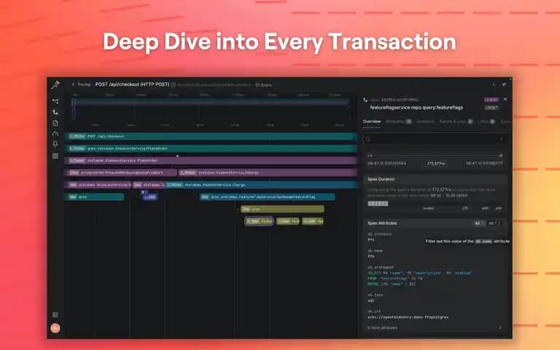Click the 53 Spans count label
Screen dimensions: 560x350
pos(263,85)
